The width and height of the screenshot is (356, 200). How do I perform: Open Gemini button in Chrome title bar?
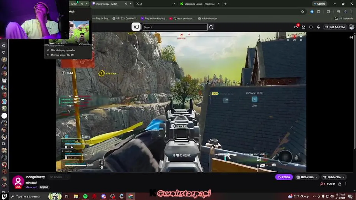[x=319, y=4]
